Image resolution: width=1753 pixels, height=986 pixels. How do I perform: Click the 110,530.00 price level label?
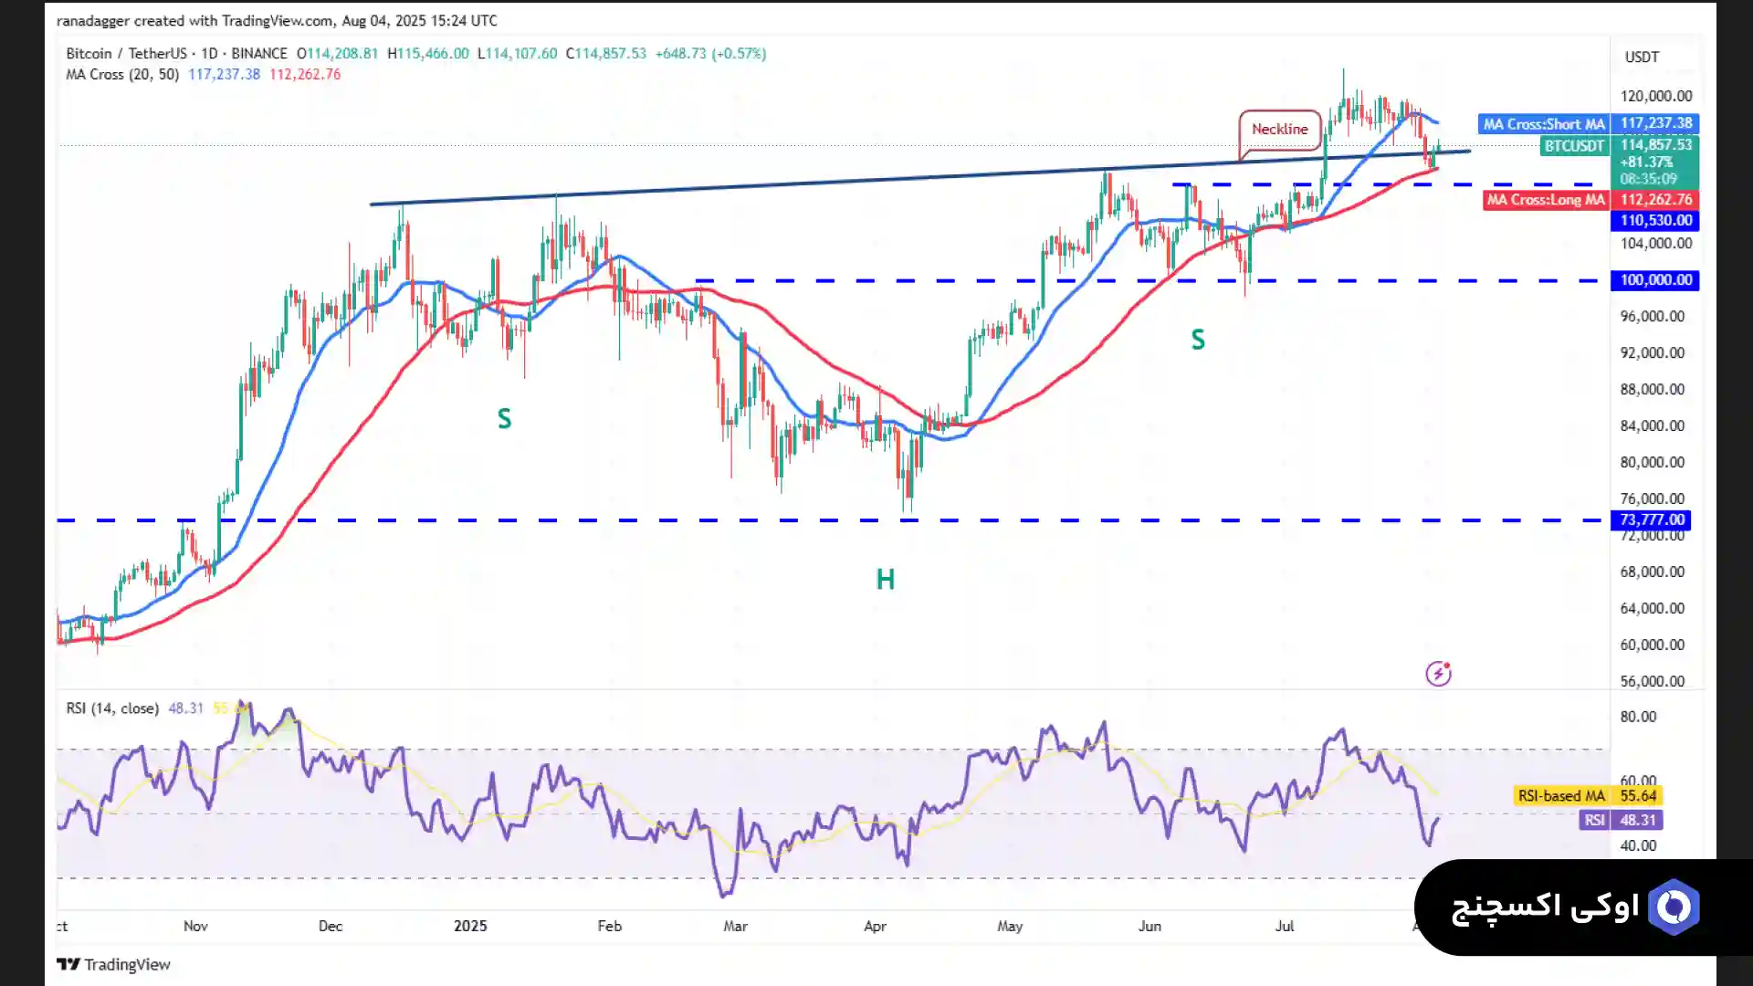pos(1655,220)
